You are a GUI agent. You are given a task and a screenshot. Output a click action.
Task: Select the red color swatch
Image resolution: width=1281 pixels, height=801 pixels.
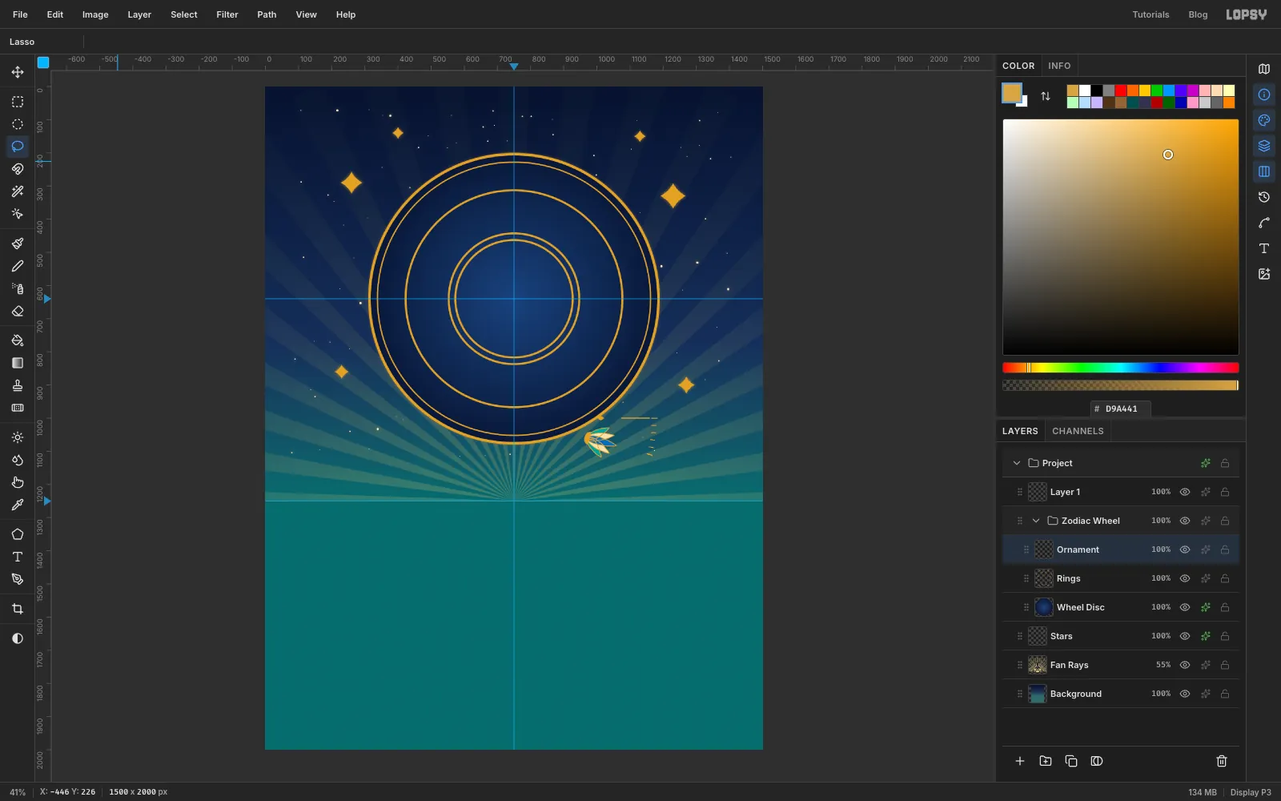click(1121, 91)
